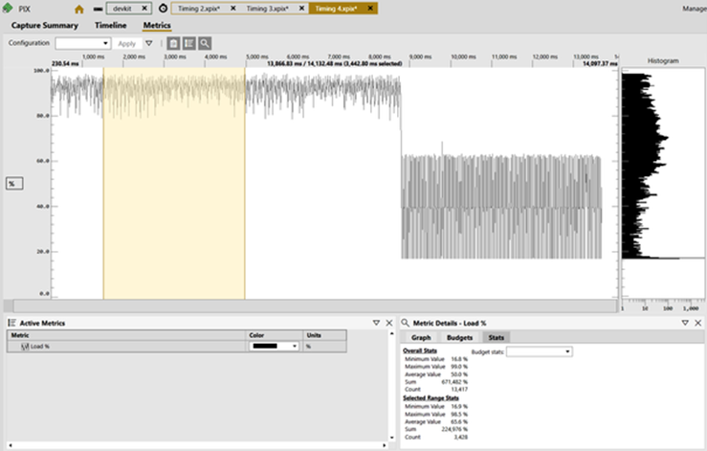
Task: Toggle the Active Metrics list toolbar icon
Action: (188, 43)
